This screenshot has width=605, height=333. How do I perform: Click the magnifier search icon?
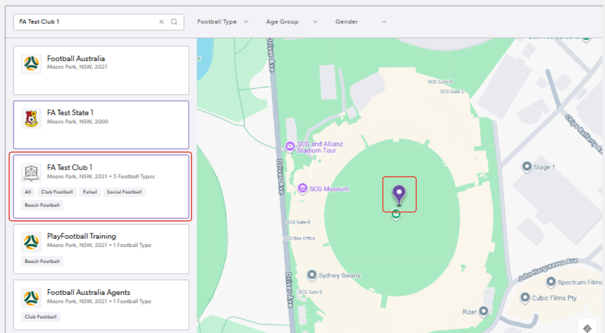[x=174, y=22]
